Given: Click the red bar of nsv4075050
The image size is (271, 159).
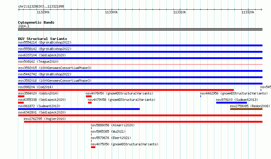Looking at the screenshot, I should [93, 147].
